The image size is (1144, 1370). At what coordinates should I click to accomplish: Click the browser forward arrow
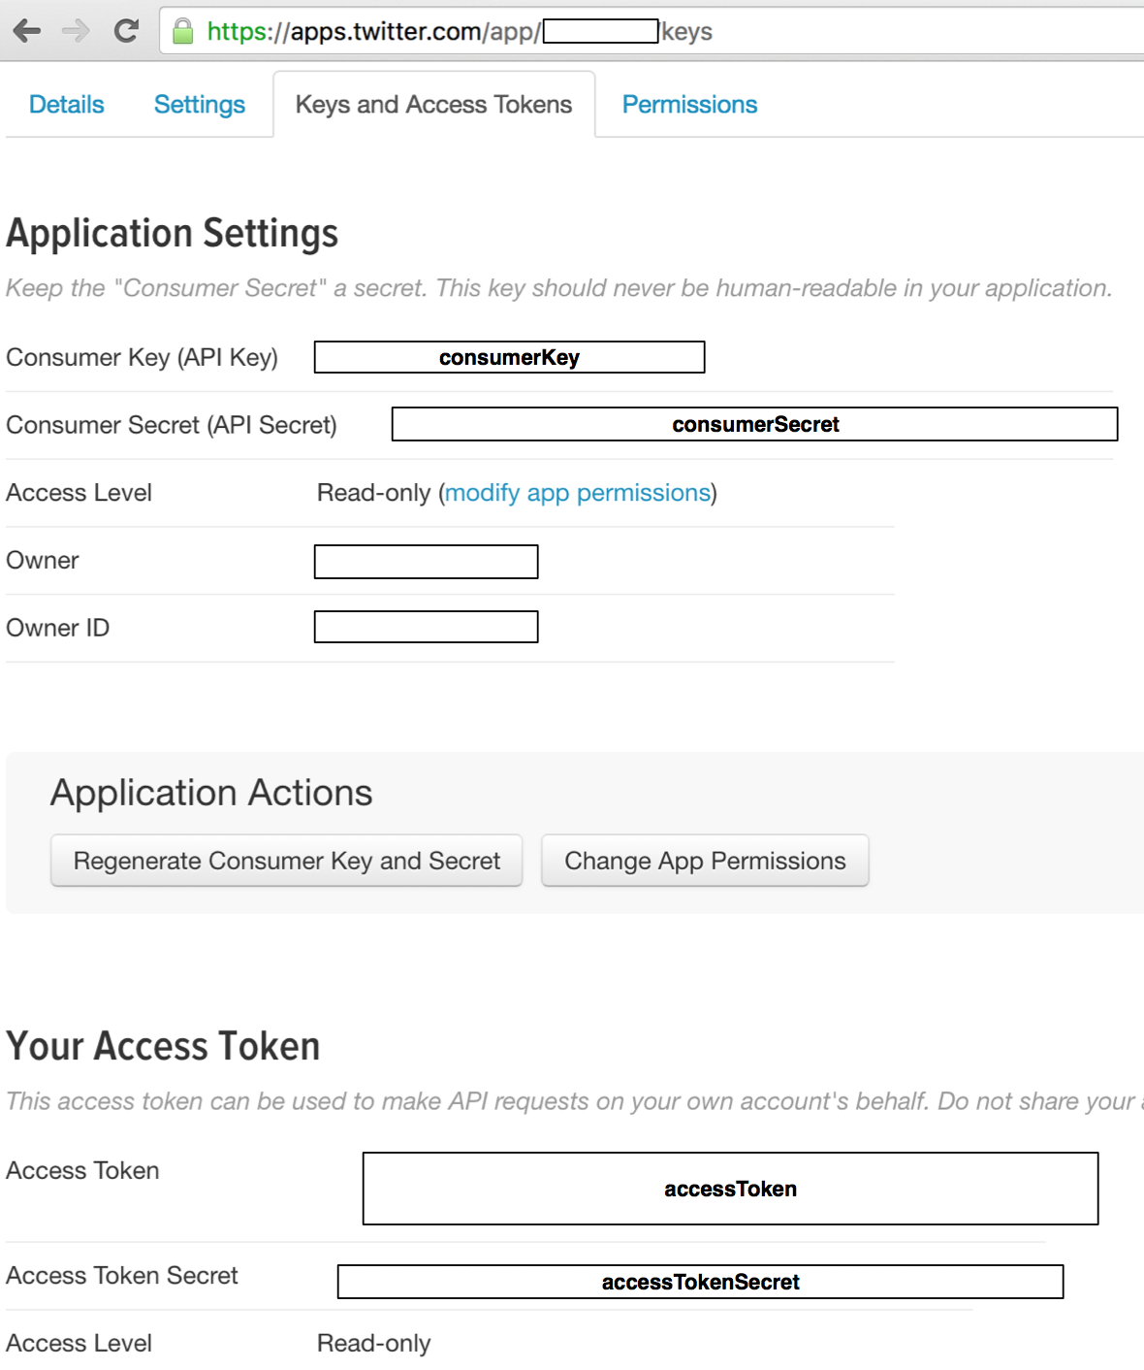76,31
